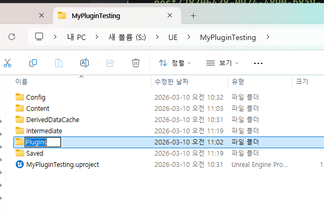
Task: Select the Content folder icon
Action: (20, 108)
